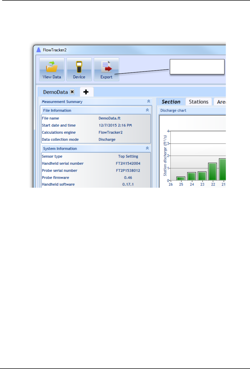Click the Discharge chart header
250x369 pixels.
173,110
